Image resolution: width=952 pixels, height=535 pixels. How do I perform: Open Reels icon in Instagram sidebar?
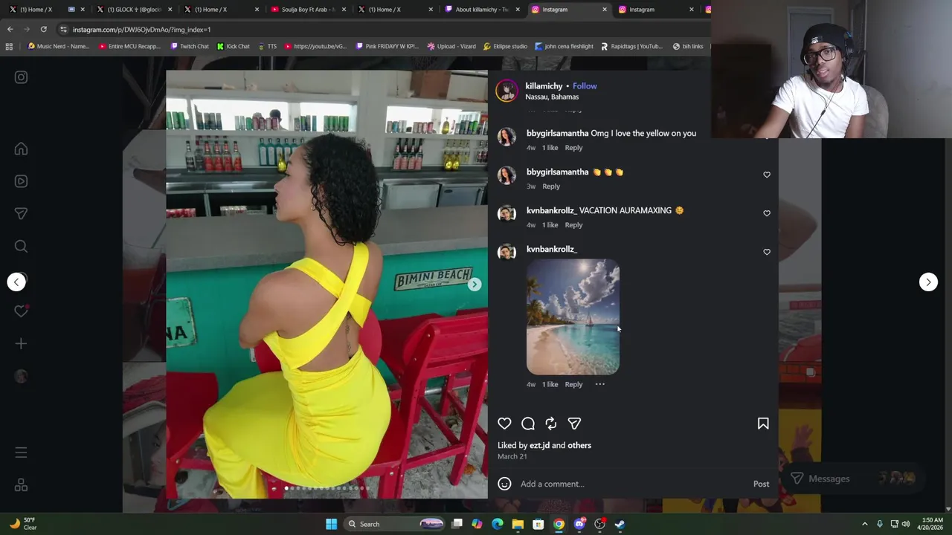pyautogui.click(x=21, y=181)
